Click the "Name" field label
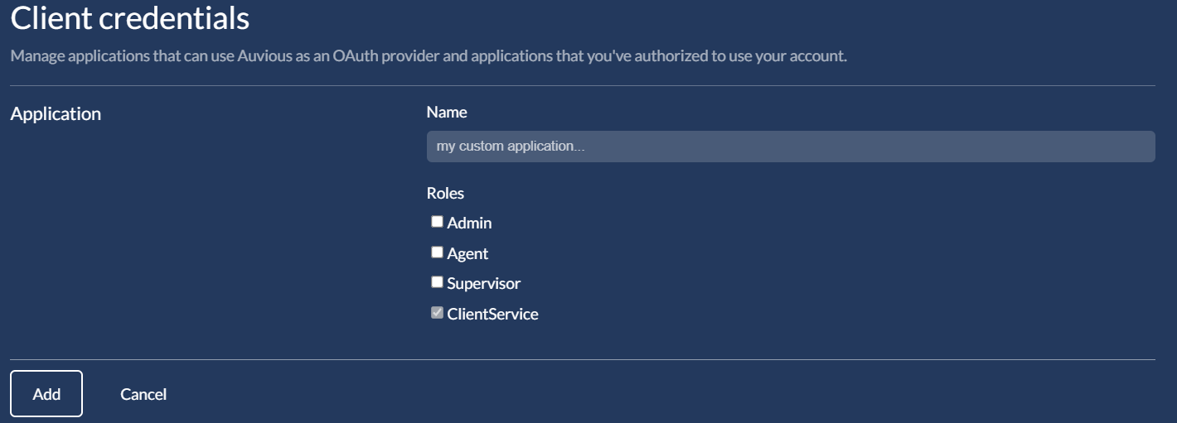The image size is (1177, 423). [447, 112]
